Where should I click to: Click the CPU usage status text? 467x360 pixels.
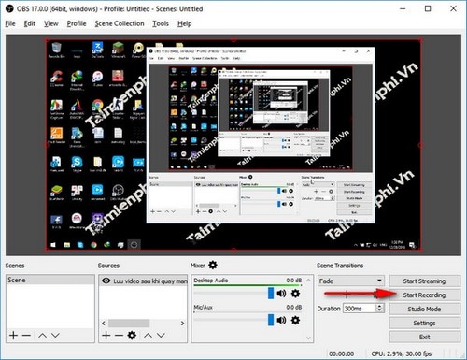[402, 353]
